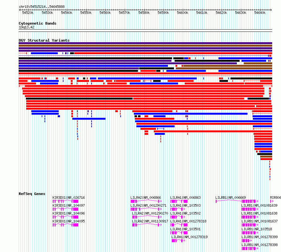Open LILRA2|NM_001290271 transcript label
Screen dimensions: 281x252
pos(148,205)
